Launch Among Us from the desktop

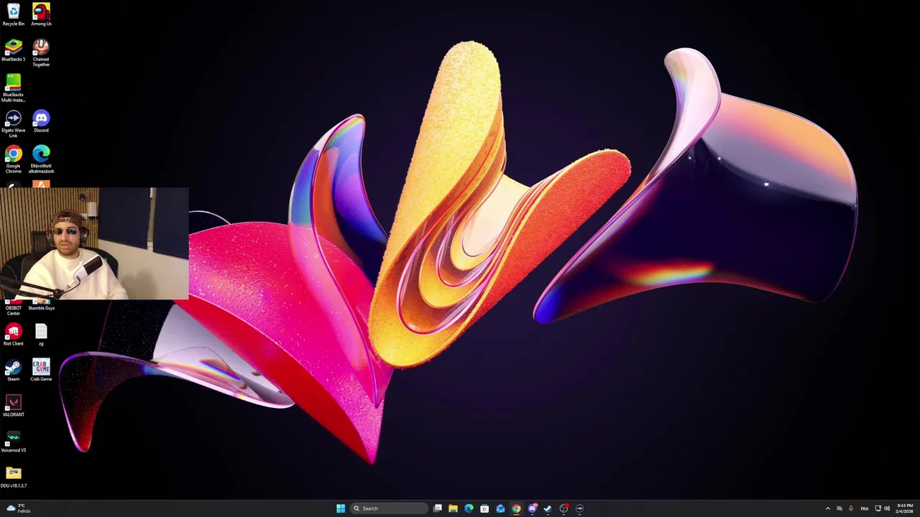pos(41,14)
